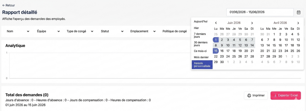The image size is (306, 111).
Task: Expand Type de congé filter
Action: (x=80, y=31)
